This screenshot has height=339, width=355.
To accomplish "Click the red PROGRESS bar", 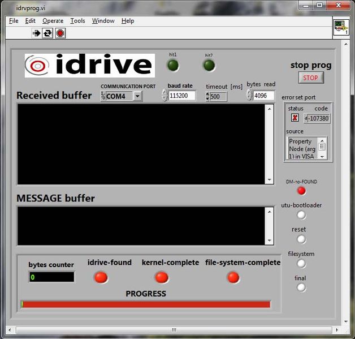I will [145, 304].
